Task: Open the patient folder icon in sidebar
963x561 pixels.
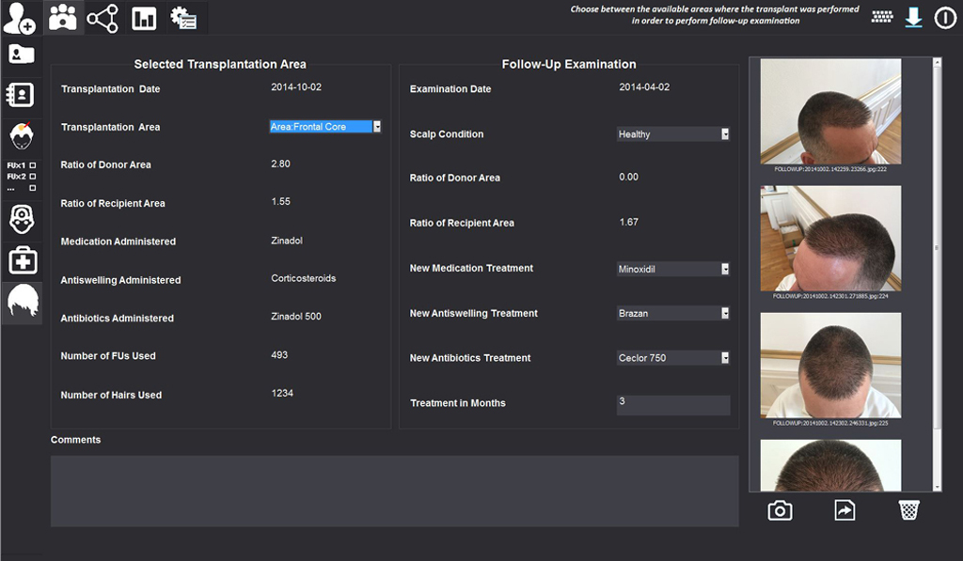Action: [x=21, y=54]
